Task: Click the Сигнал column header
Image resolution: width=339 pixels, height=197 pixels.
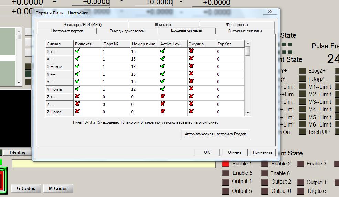Action: (59, 44)
